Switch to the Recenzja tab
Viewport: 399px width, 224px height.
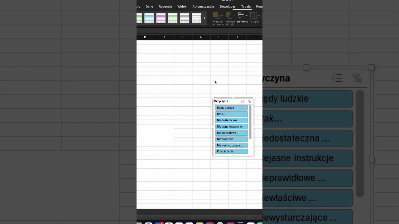tap(165, 7)
